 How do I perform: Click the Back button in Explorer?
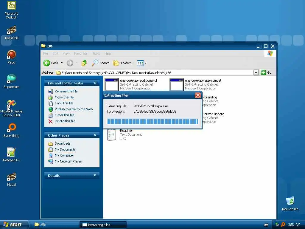pos(51,63)
